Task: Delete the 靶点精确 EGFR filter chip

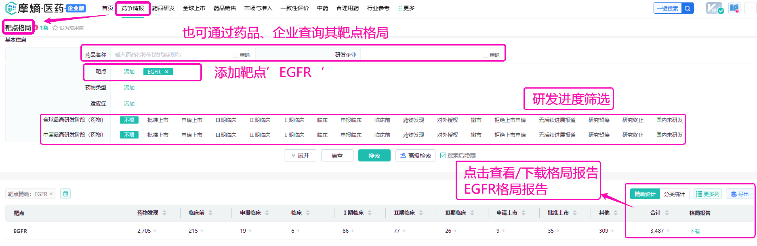Action: coord(51,194)
